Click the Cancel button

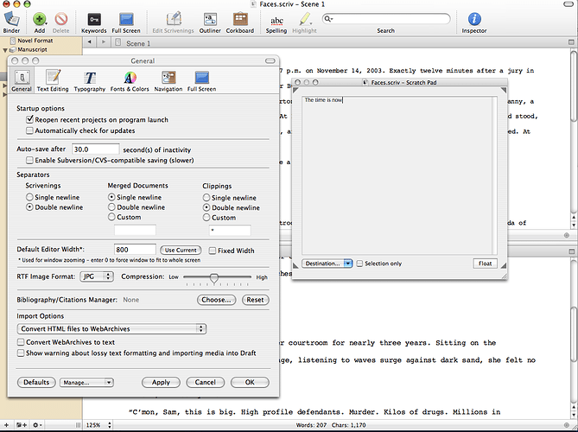[x=206, y=382]
